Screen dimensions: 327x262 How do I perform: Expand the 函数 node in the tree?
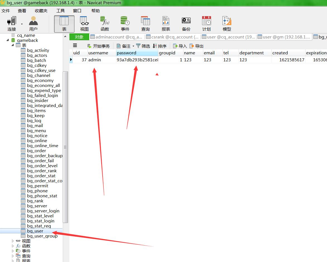[13, 246]
